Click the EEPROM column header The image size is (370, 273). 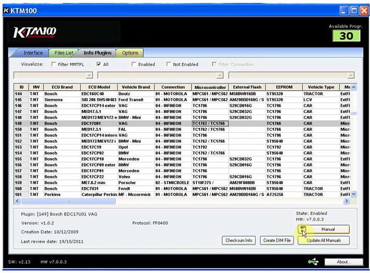[284, 87]
